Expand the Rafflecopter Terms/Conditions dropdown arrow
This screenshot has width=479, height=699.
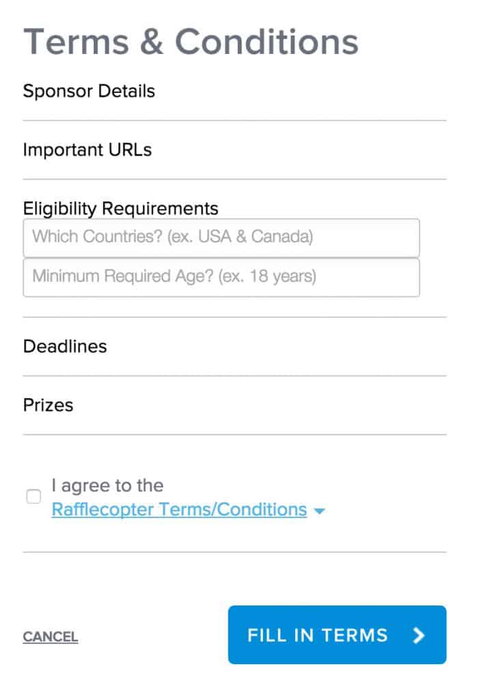click(x=319, y=511)
